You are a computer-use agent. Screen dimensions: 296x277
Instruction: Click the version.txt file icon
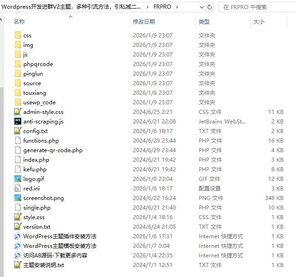click(18, 226)
